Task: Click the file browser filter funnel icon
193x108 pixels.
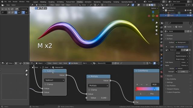Action: (x=23, y=13)
